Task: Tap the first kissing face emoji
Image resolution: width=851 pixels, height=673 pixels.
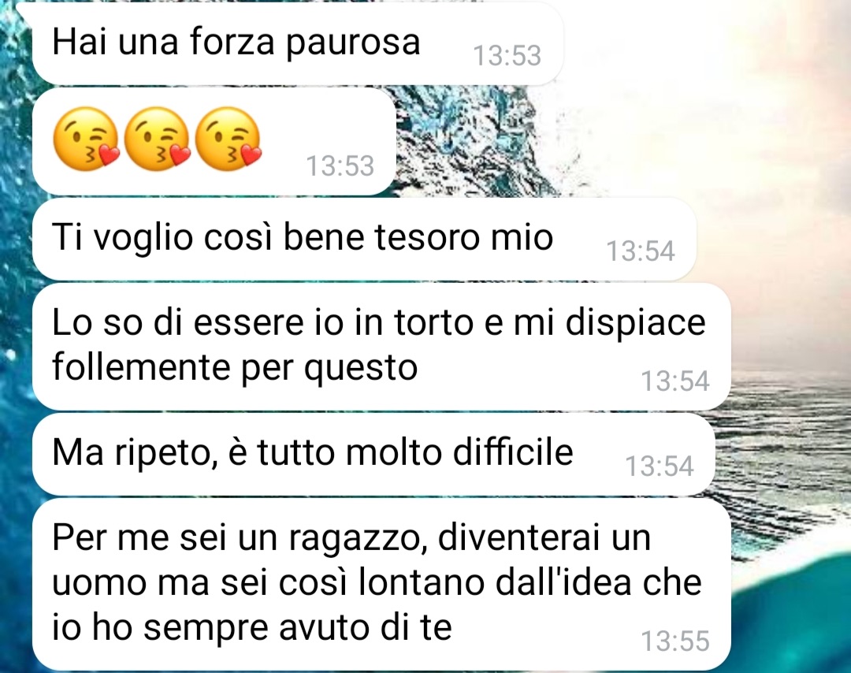Action: click(x=86, y=139)
